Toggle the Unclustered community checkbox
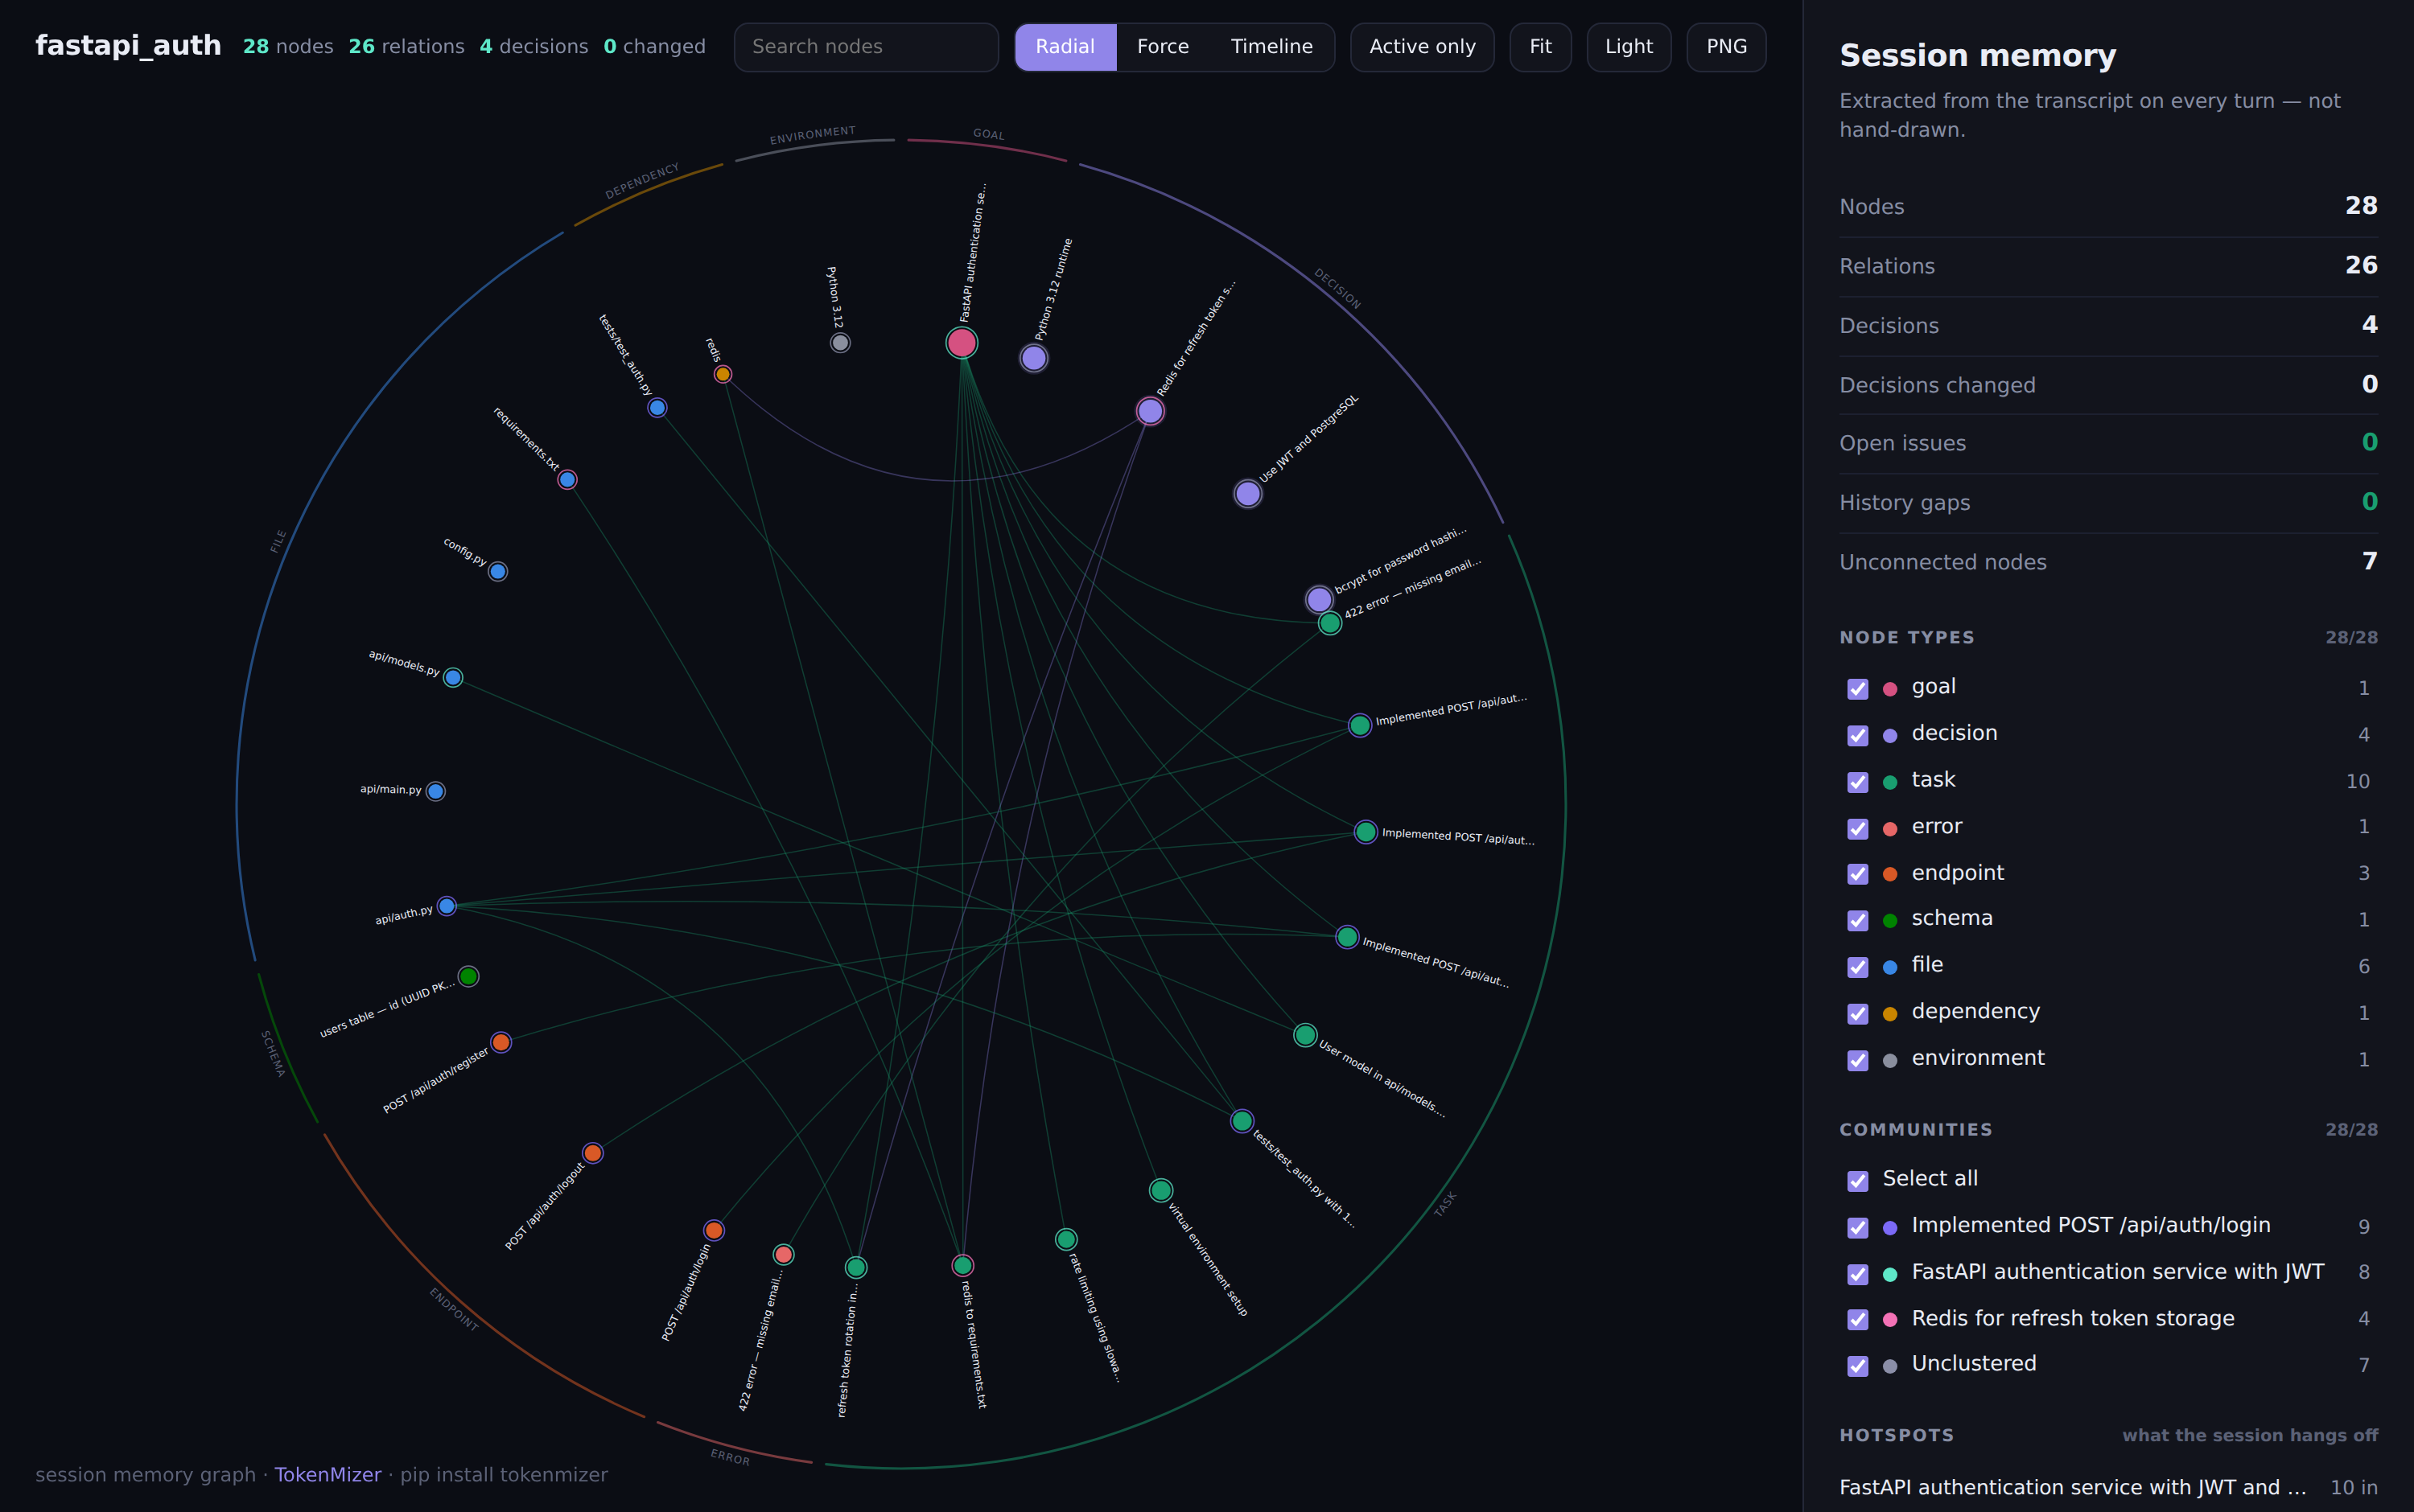Screen dimensions: 2414x1512 1858,1366
